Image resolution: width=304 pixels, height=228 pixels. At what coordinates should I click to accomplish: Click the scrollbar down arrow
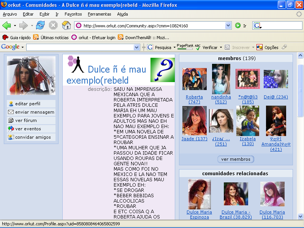300,216
